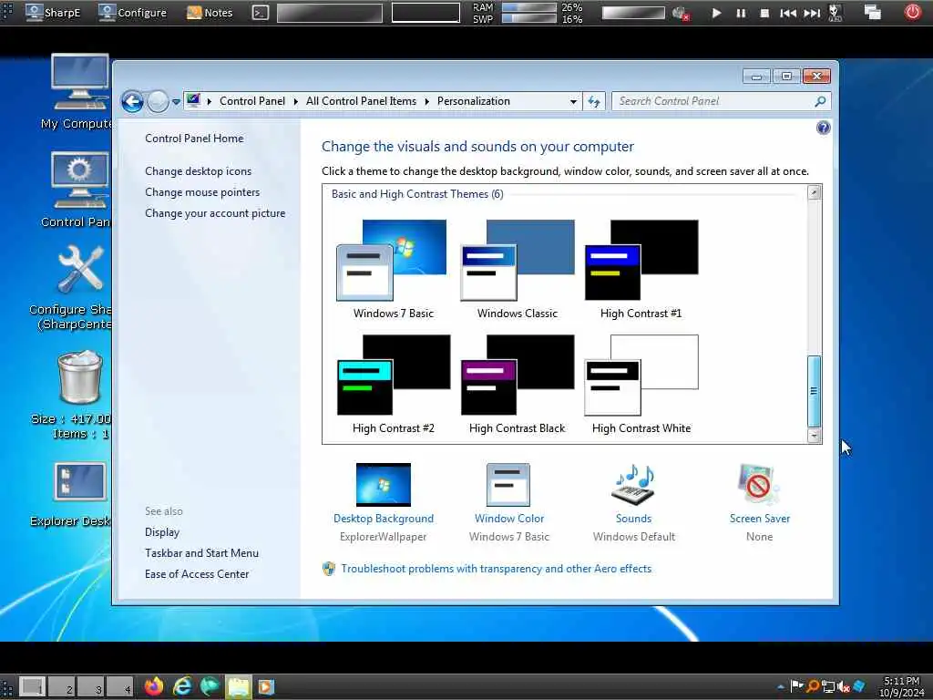Image resolution: width=933 pixels, height=700 pixels.
Task: Open Notes from the top bar
Action: click(x=210, y=12)
